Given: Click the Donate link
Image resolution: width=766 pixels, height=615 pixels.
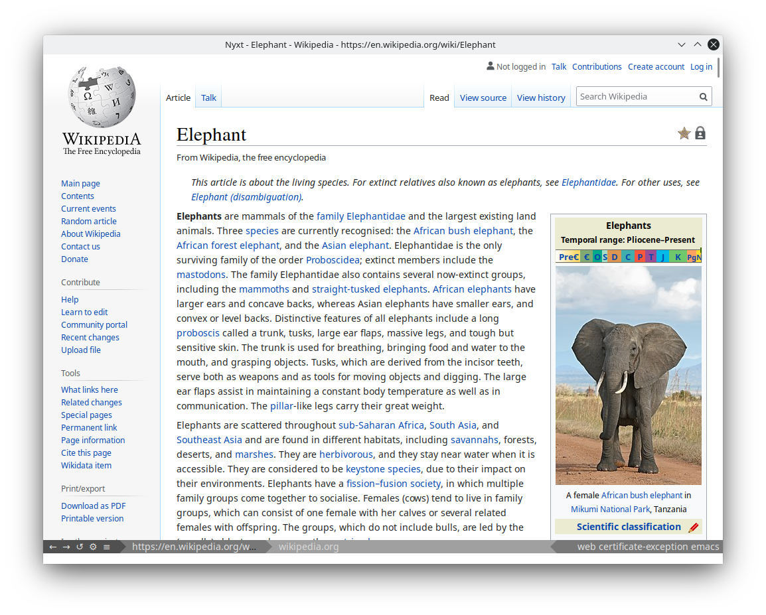Looking at the screenshot, I should pyautogui.click(x=75, y=259).
